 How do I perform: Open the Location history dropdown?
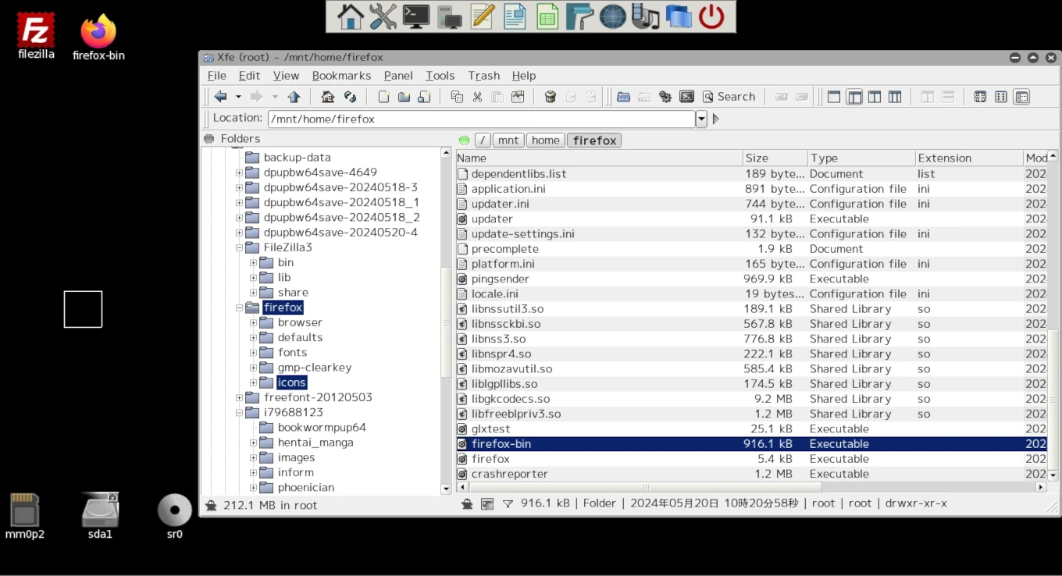pyautogui.click(x=701, y=119)
